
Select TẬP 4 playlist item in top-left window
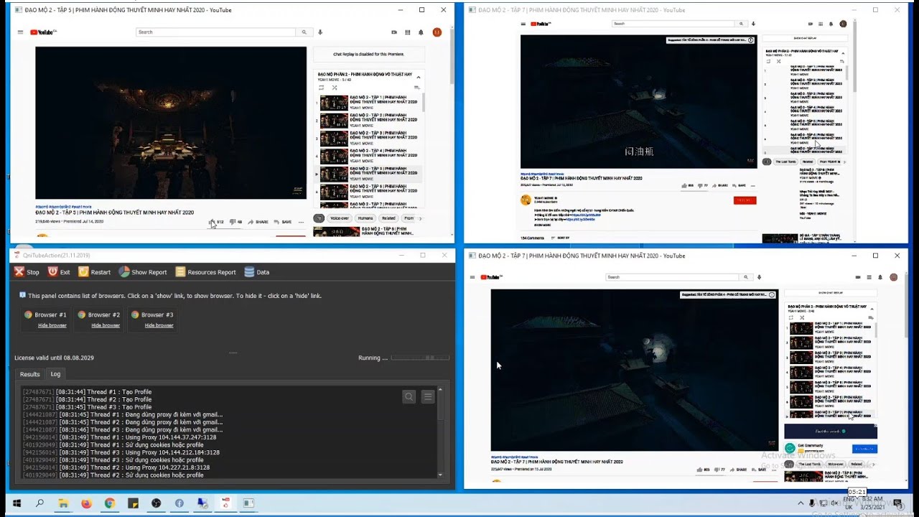370,157
